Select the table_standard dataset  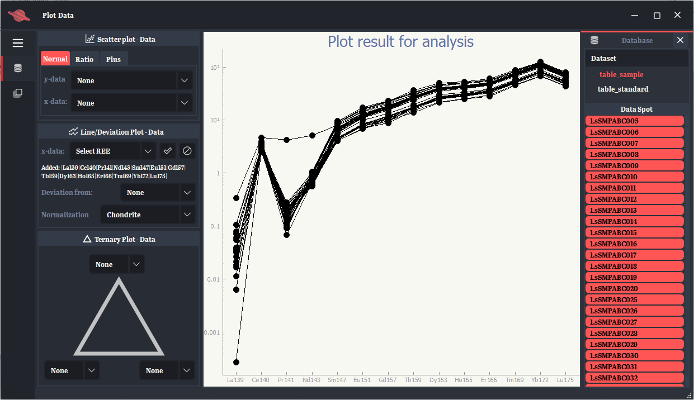(622, 89)
